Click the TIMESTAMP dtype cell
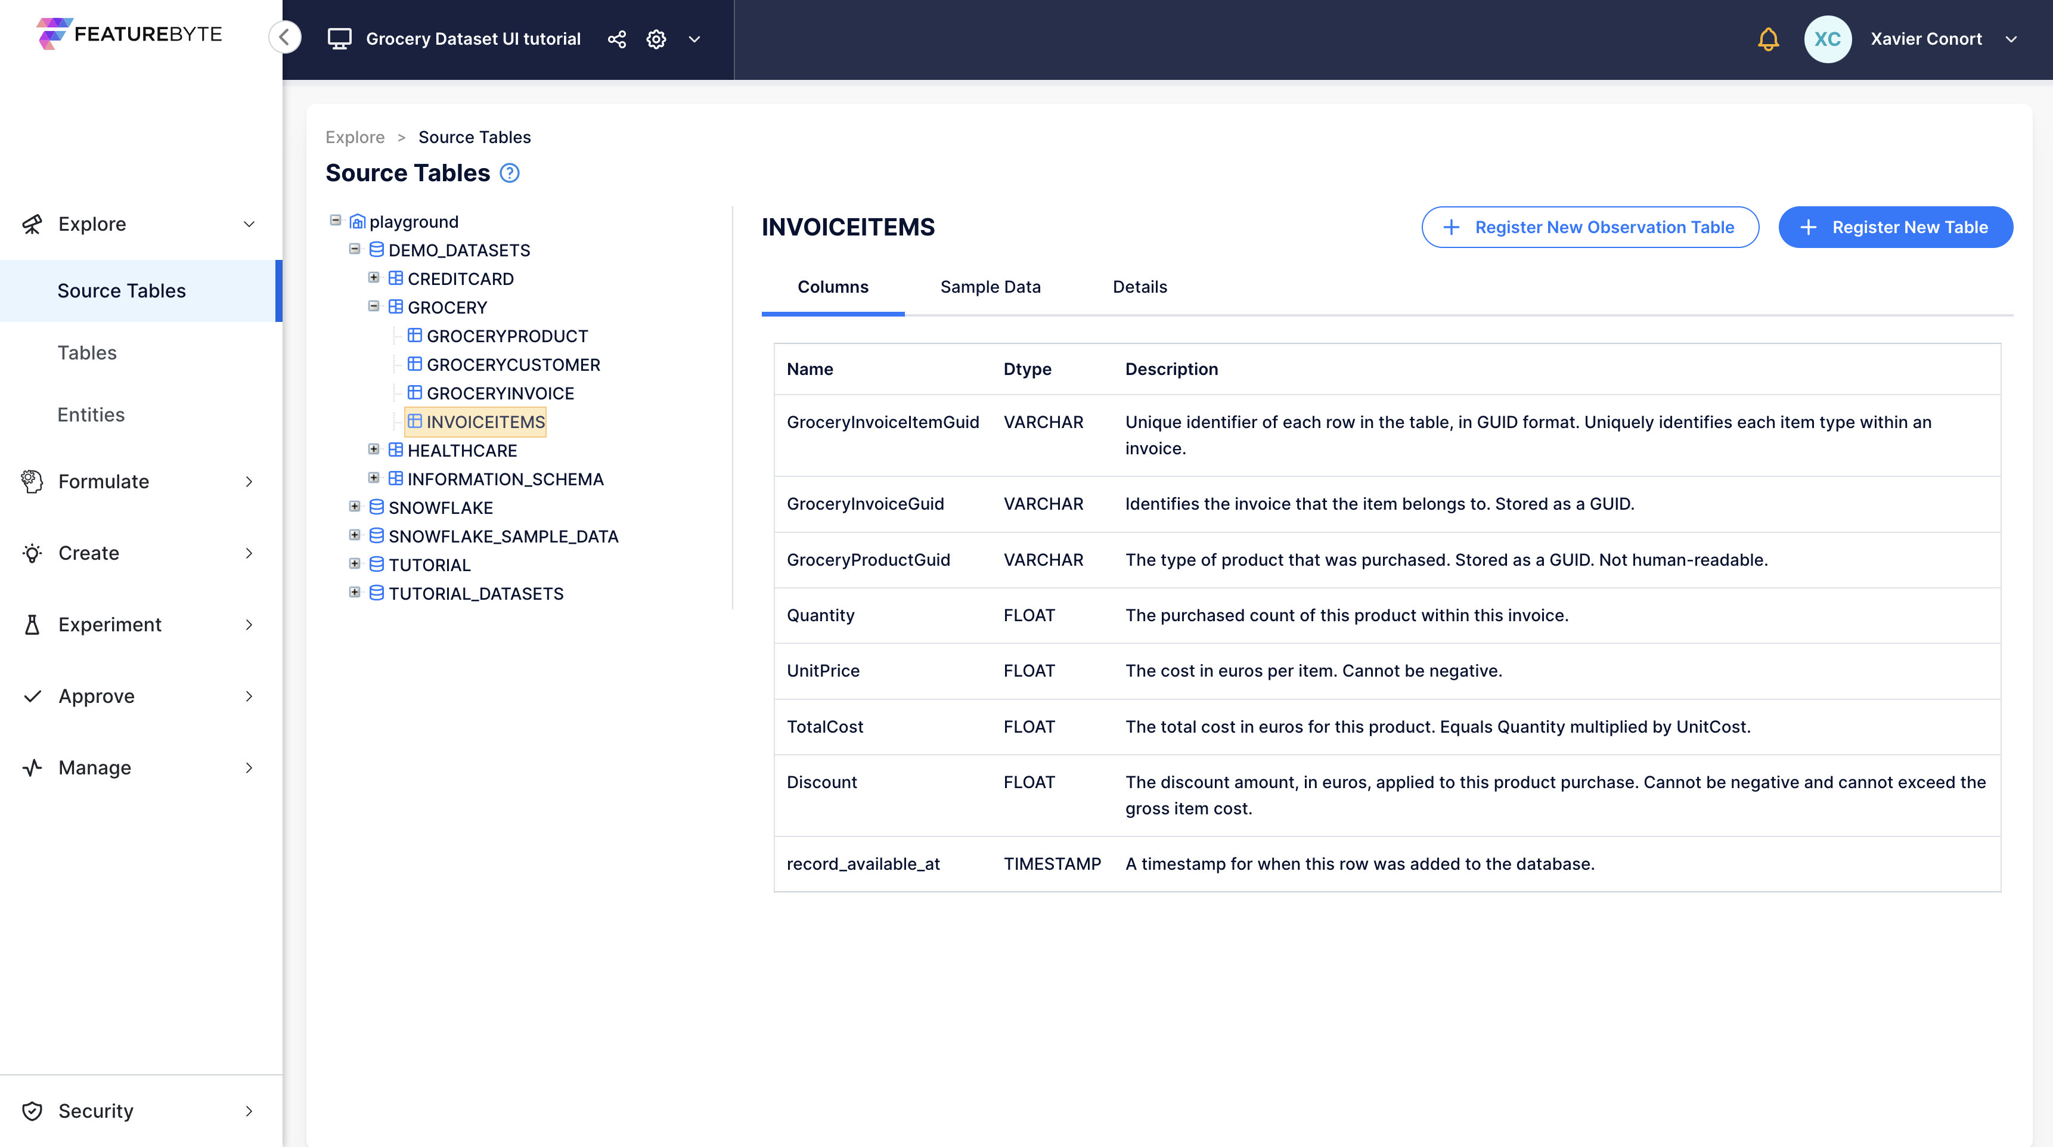 [1052, 864]
